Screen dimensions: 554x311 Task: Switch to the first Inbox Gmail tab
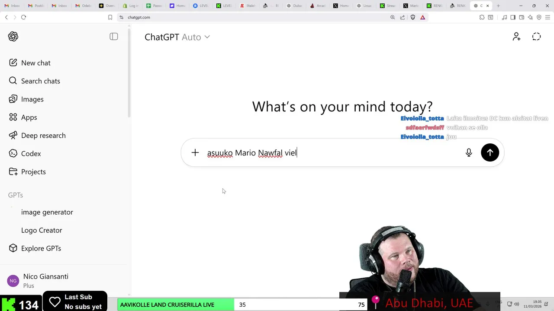tap(12, 6)
